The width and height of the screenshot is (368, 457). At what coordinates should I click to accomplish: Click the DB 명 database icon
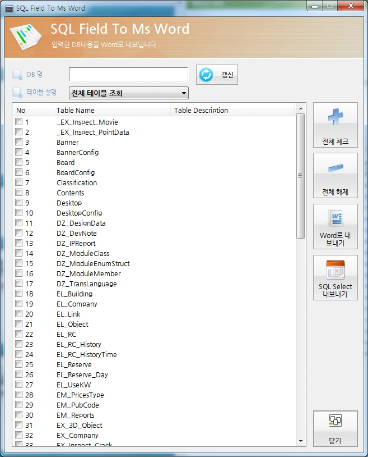click(x=17, y=75)
